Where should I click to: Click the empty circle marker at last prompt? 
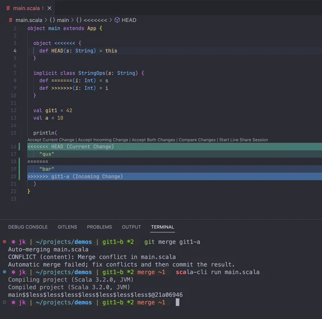[5, 302]
